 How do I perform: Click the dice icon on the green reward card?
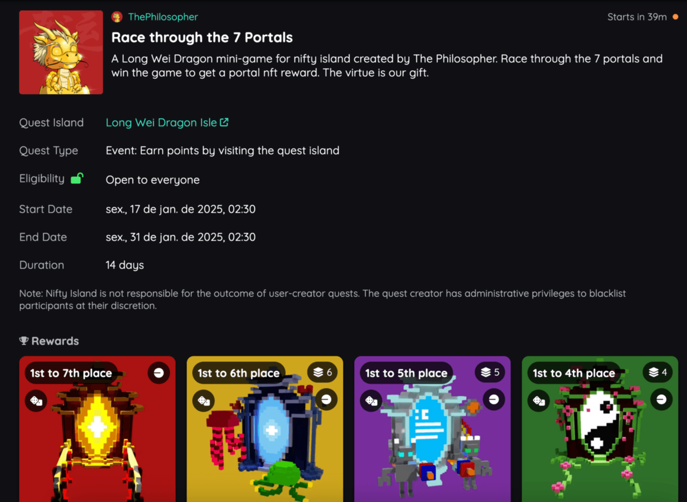tap(538, 401)
